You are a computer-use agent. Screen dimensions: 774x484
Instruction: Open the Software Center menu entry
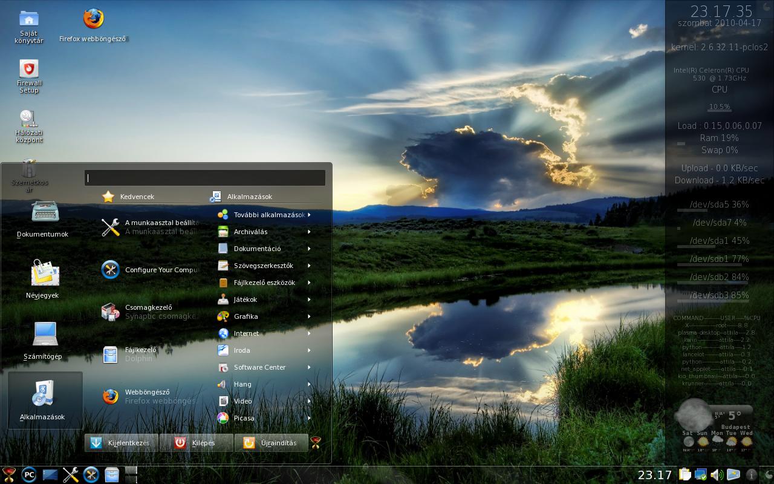(x=265, y=367)
